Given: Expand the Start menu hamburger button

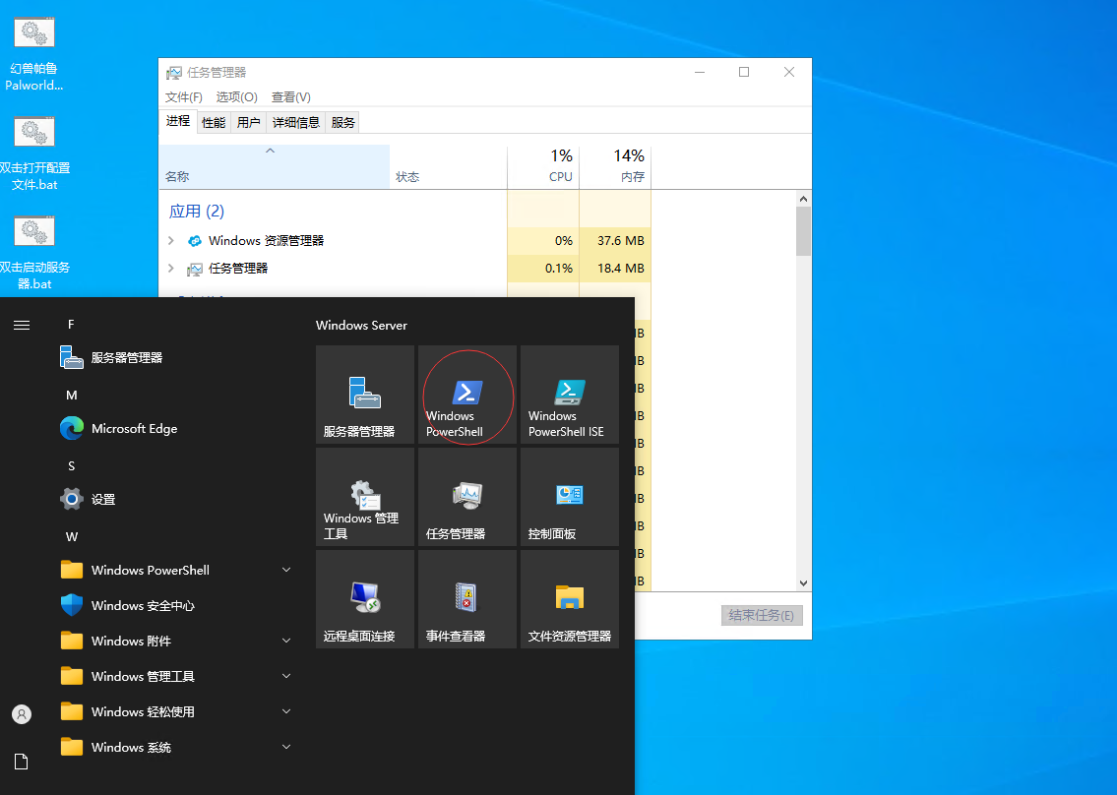Looking at the screenshot, I should click(x=22, y=325).
